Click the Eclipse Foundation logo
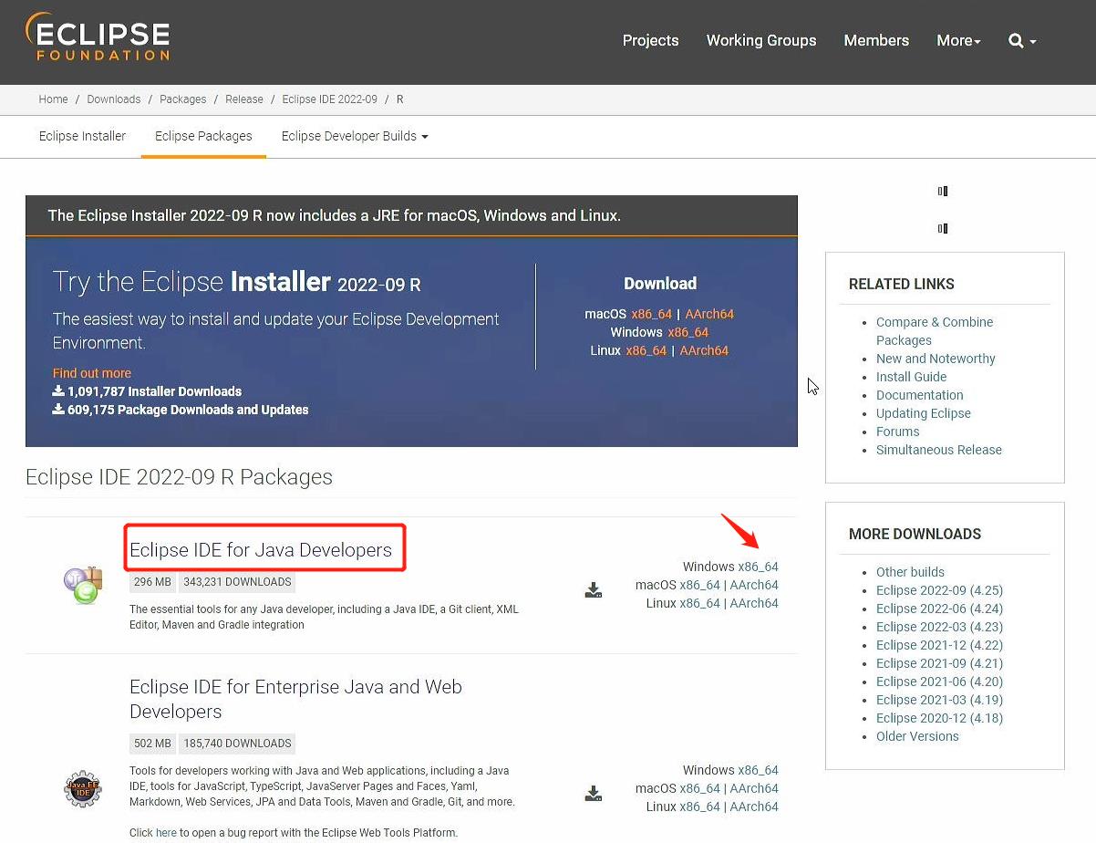The height and width of the screenshot is (843, 1096). pyautogui.click(x=97, y=36)
